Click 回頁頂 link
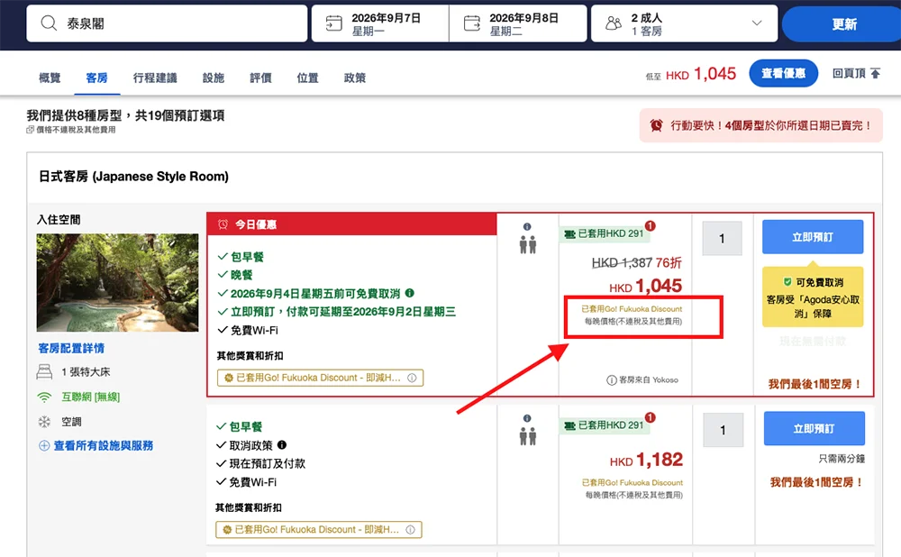This screenshot has height=557, width=901. tap(849, 74)
